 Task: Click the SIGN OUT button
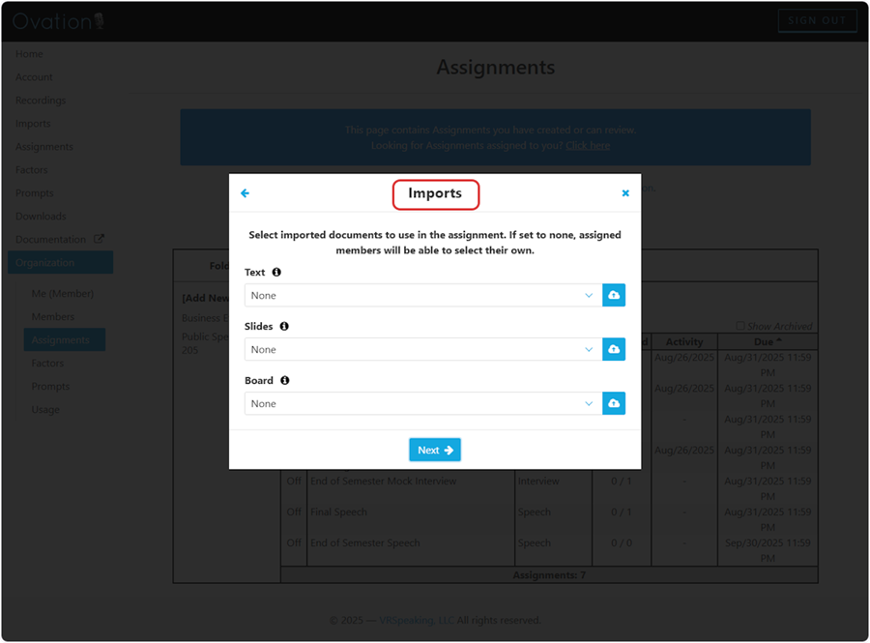pyautogui.click(x=817, y=20)
